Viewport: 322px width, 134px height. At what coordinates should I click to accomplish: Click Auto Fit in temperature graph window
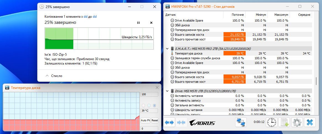tap(146, 120)
